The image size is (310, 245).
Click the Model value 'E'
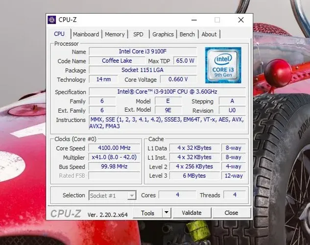pyautogui.click(x=168, y=101)
